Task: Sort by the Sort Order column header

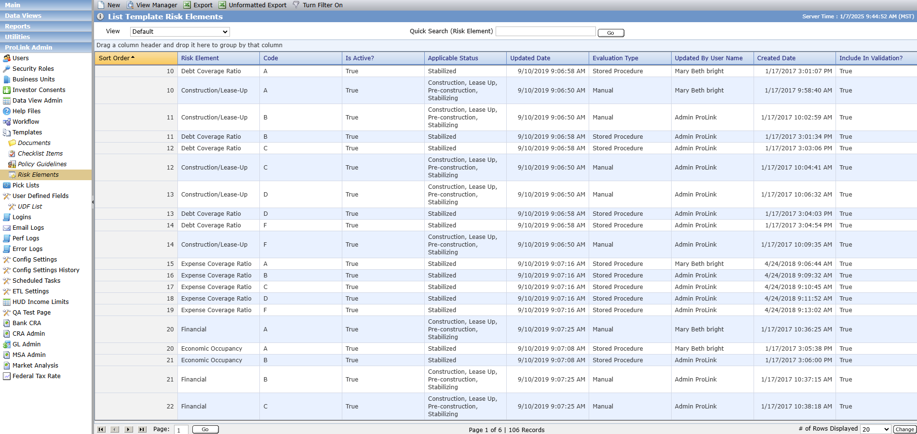Action: [x=136, y=58]
